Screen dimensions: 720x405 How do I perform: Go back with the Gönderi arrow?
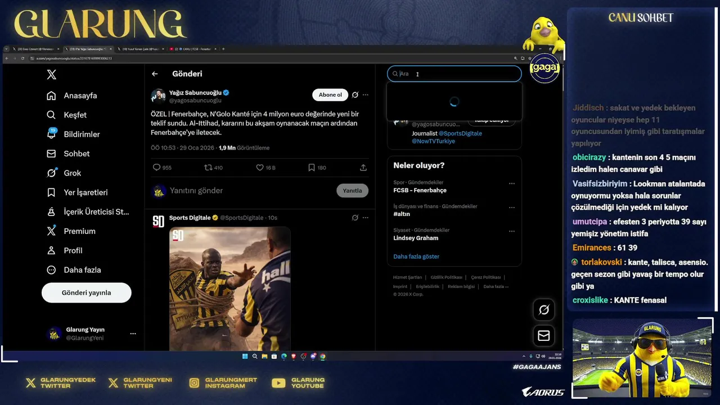click(x=155, y=74)
